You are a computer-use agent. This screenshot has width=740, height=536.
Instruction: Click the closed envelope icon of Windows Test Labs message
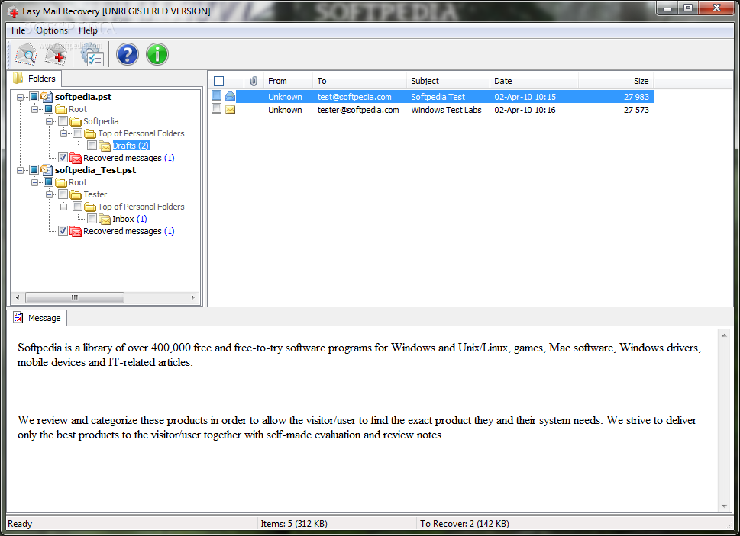click(231, 110)
